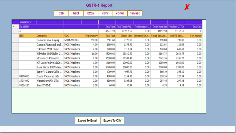The height and width of the screenshot is (133, 236).
Task: Select the Super V Camra Cable cell
Action: click(x=50, y=72)
